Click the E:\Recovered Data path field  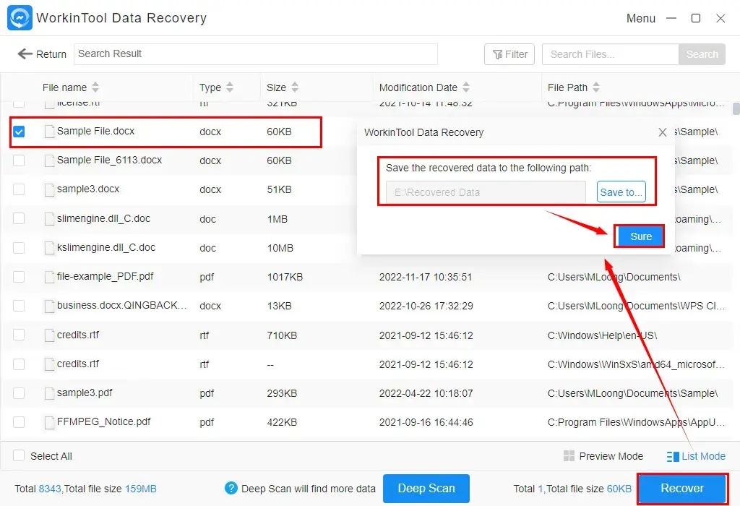[486, 192]
